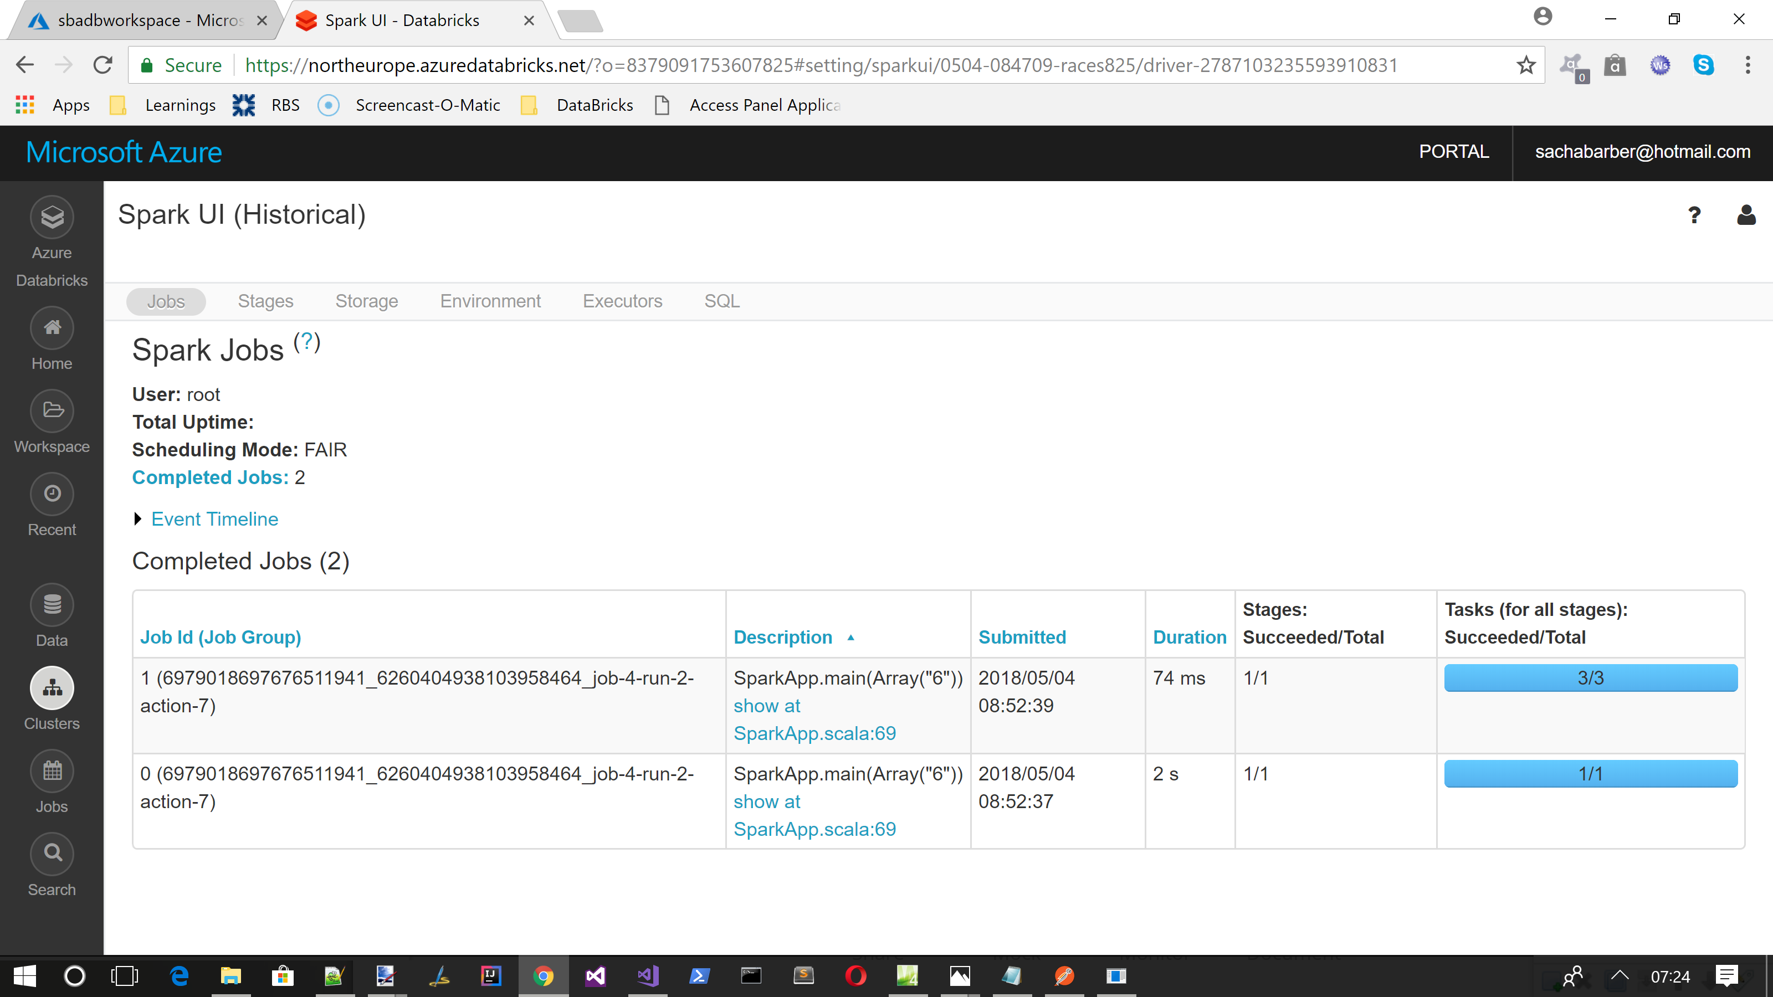The image size is (1773, 997).
Task: Go to Home in the sidebar
Action: [x=52, y=328]
